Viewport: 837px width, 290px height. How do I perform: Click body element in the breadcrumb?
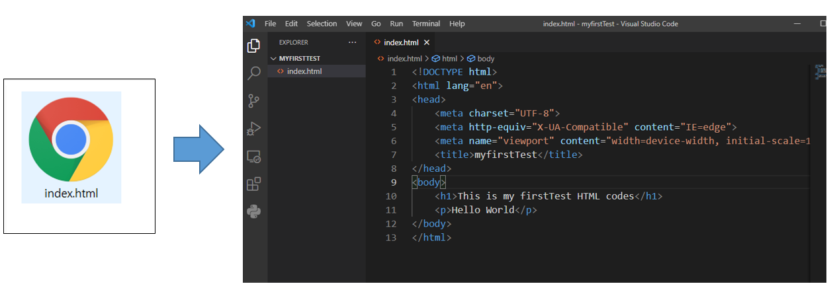[480, 59]
